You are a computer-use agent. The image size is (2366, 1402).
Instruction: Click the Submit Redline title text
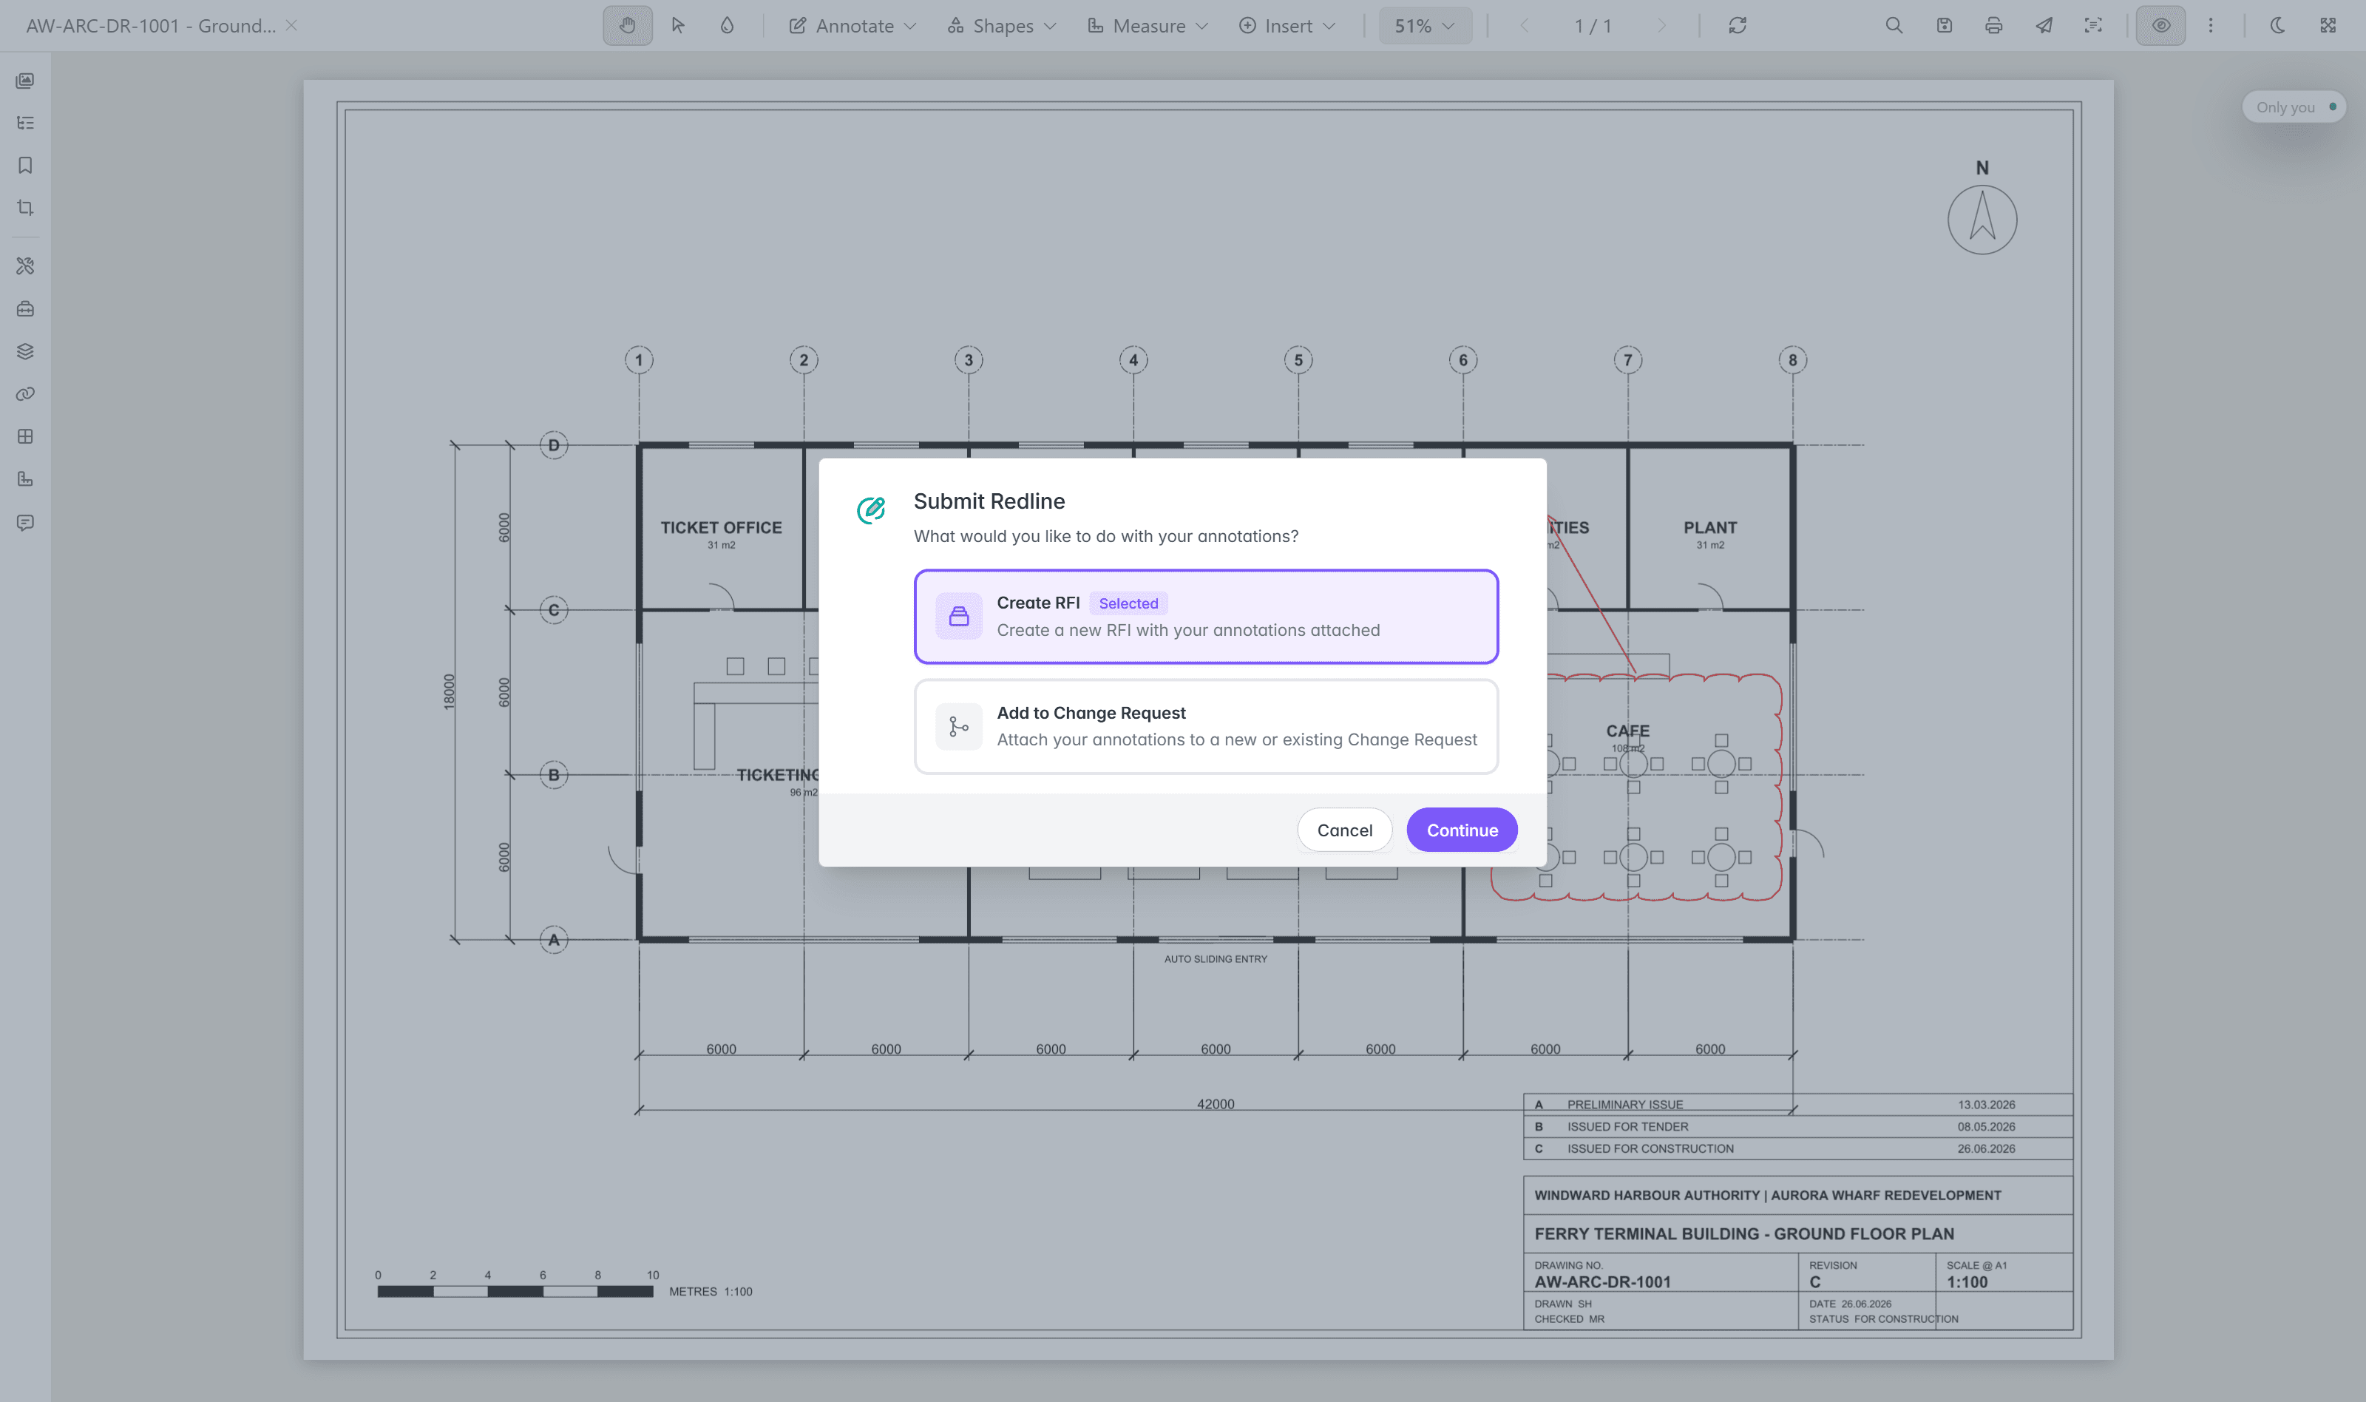pyautogui.click(x=989, y=501)
